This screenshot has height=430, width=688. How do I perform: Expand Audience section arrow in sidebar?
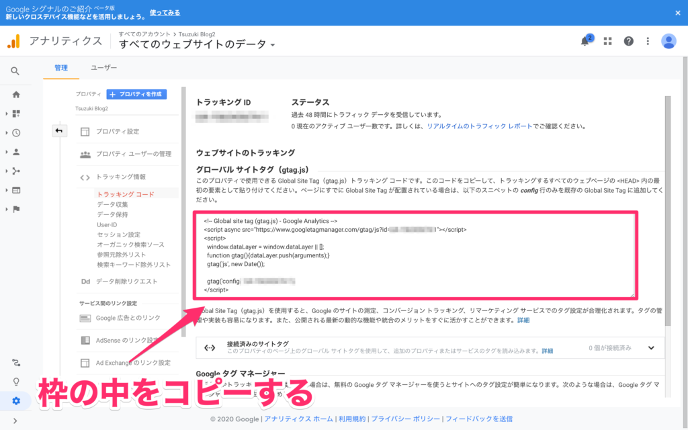coord(7,152)
